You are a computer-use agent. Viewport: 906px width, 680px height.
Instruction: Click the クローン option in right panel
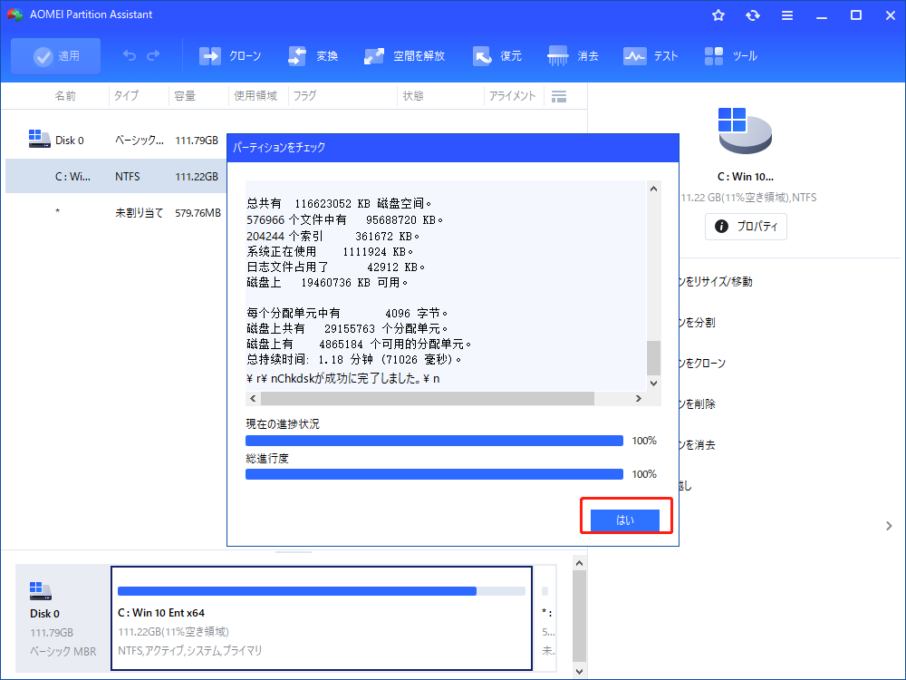(x=703, y=364)
